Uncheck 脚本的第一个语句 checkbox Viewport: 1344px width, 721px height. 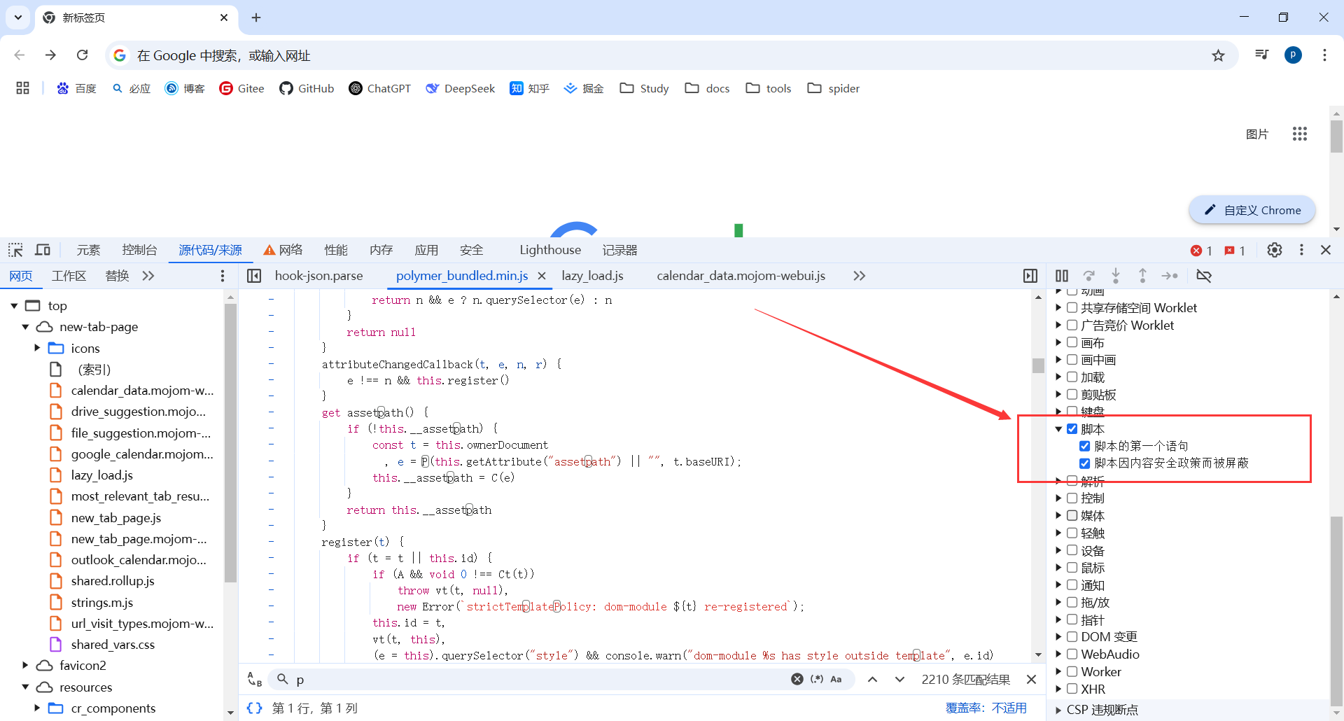point(1085,446)
